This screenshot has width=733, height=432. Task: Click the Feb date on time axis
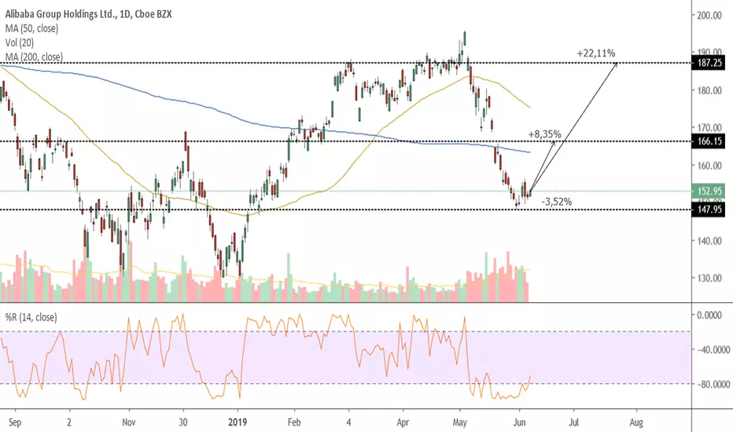tap(293, 423)
